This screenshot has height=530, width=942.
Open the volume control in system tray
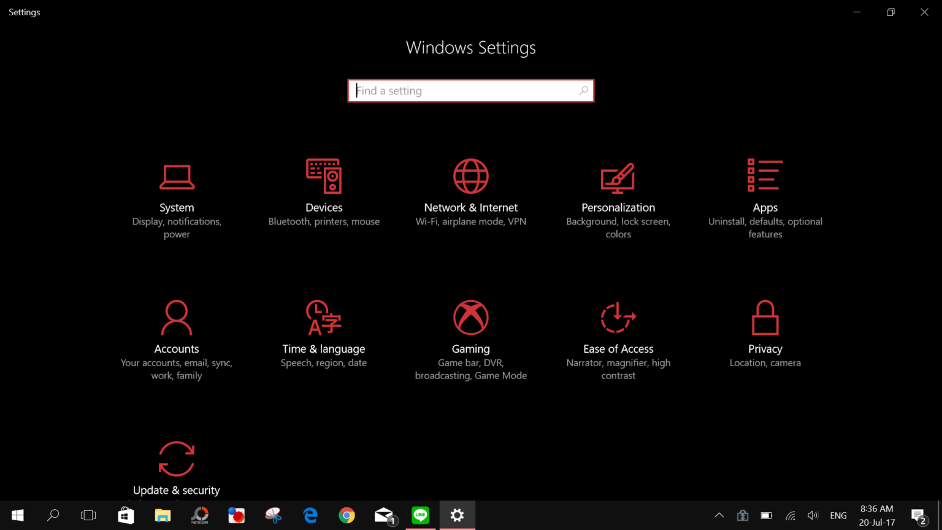tap(813, 515)
